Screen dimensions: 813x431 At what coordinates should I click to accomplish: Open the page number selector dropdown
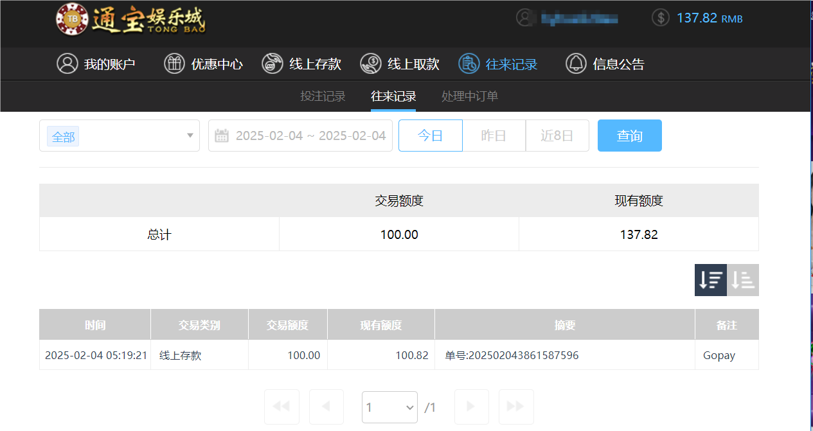point(389,407)
